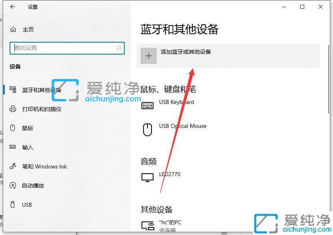
Task: Click the printer icon beside 打印机和扫描仪
Action: tap(13, 109)
